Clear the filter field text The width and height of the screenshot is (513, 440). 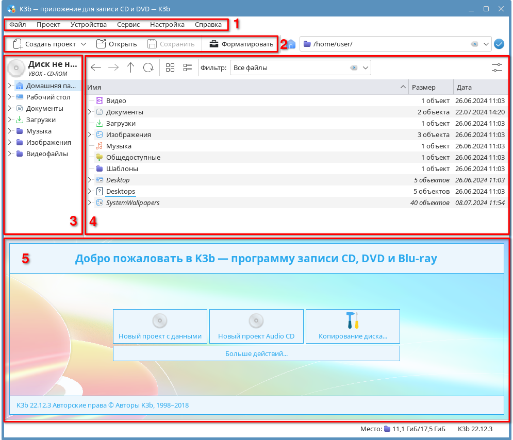coord(354,67)
